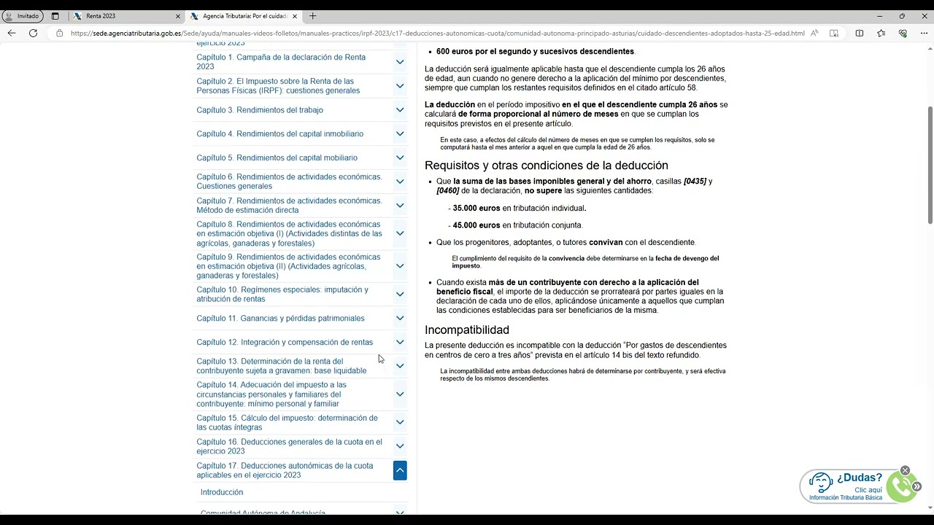934x525 pixels.
Task: Close the Renta 2023 tab
Action: pos(177,16)
